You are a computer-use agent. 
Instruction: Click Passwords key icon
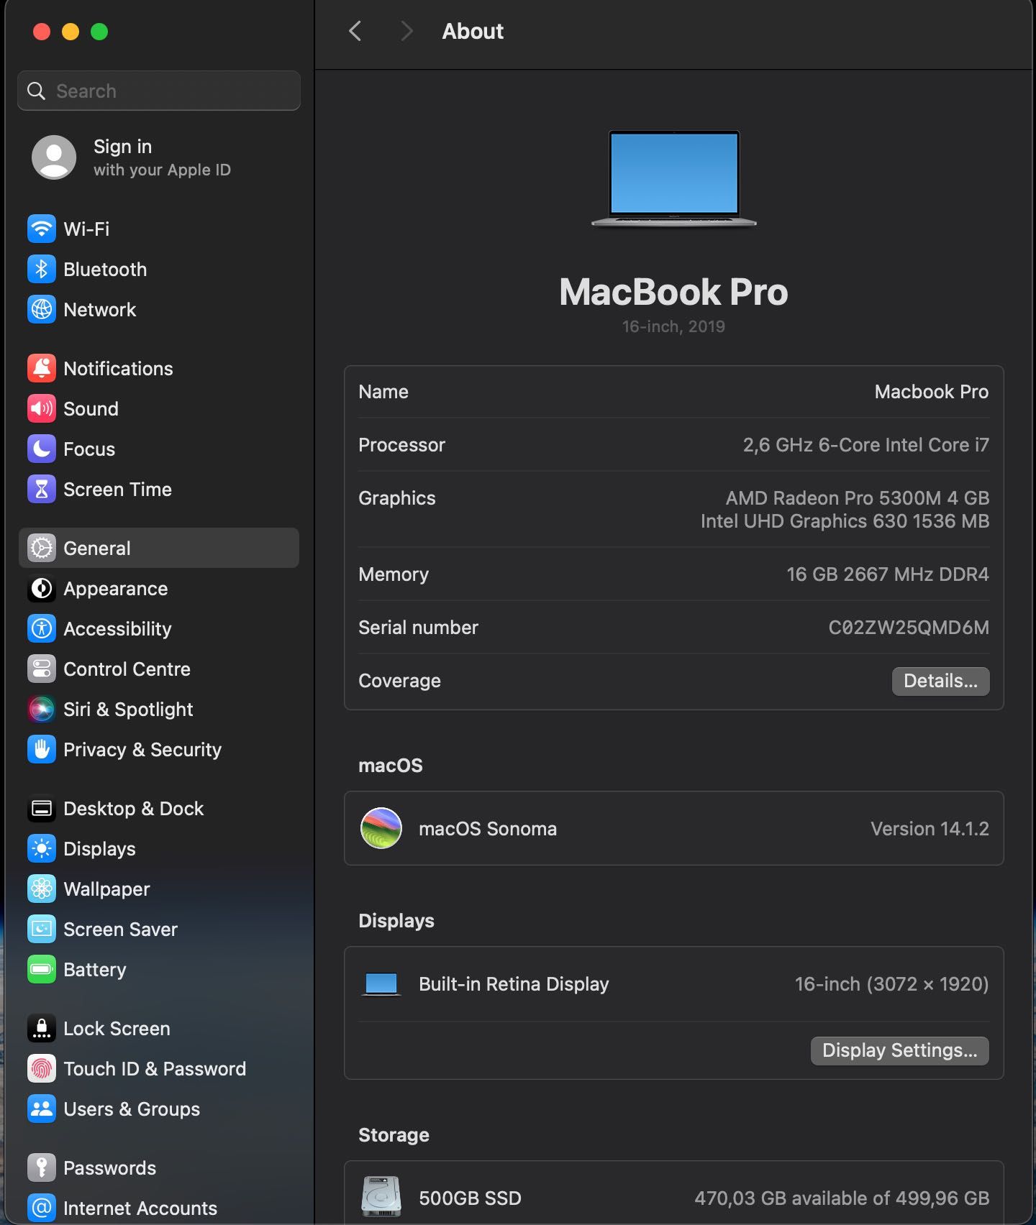[42, 1168]
